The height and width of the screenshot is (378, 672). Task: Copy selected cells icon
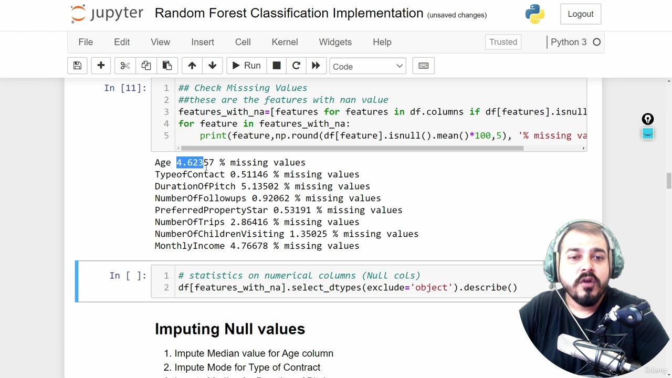[146, 66]
